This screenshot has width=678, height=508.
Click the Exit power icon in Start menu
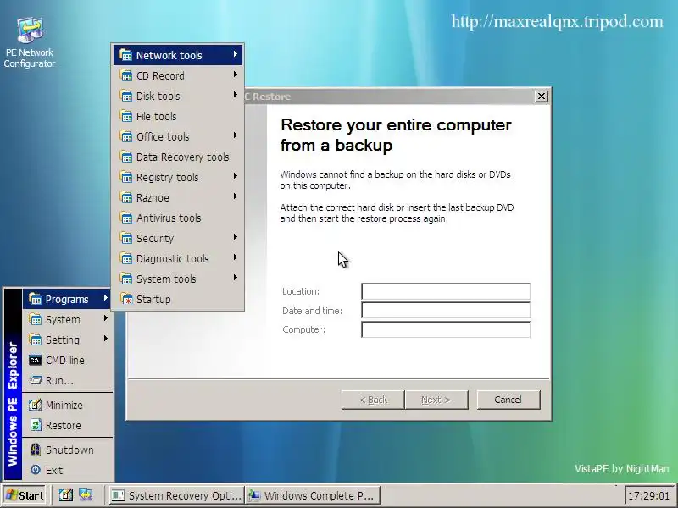(35, 470)
